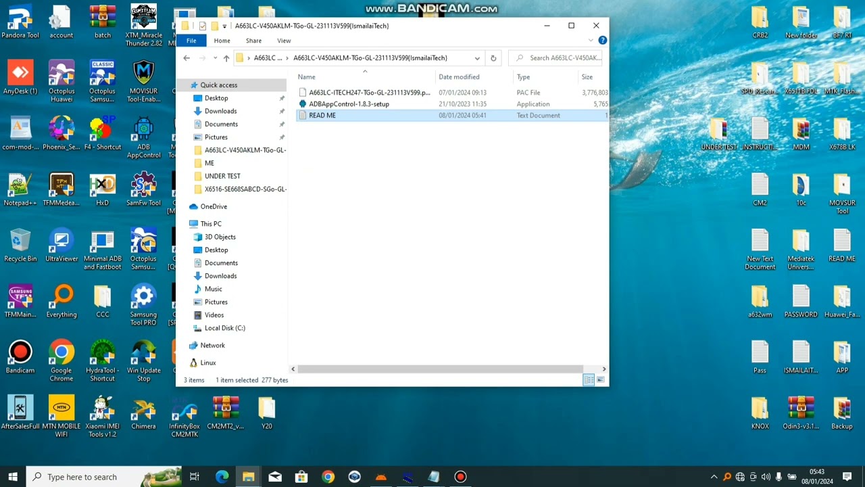Open Bandicam desktop icon
This screenshot has height=487, width=865.
pos(20,356)
